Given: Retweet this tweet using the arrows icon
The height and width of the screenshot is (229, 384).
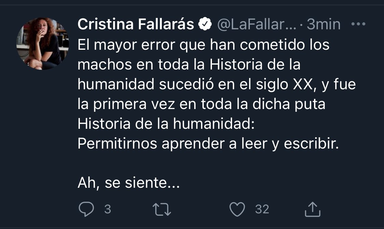Looking at the screenshot, I should [x=162, y=209].
